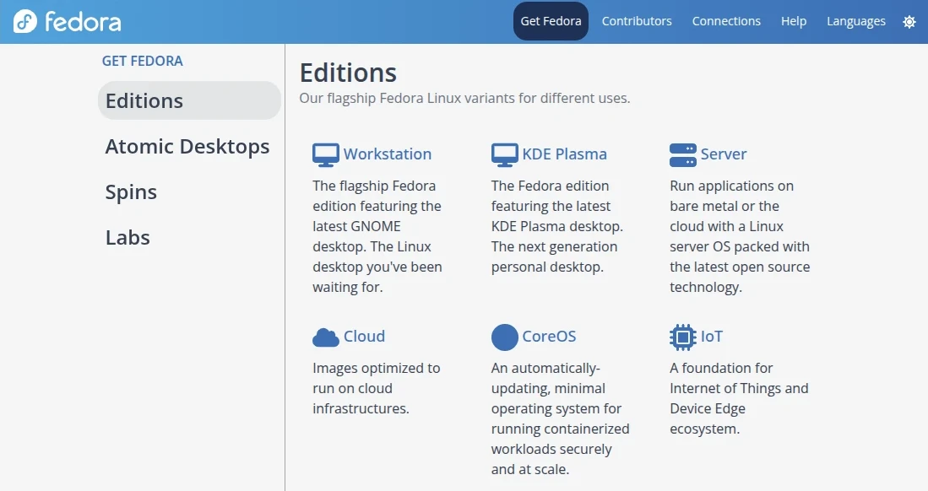This screenshot has width=928, height=491.
Task: Click the IoT chip icon
Action: pyautogui.click(x=682, y=337)
